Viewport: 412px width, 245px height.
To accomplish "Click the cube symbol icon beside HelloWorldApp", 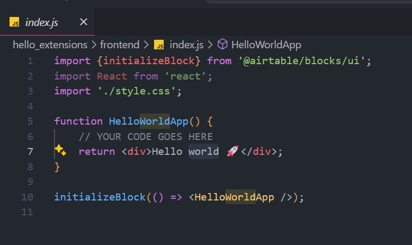I will 222,44.
